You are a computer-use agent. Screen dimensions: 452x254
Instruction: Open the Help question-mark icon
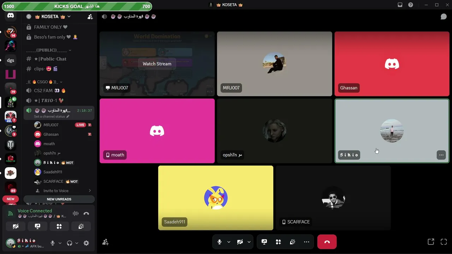click(411, 5)
